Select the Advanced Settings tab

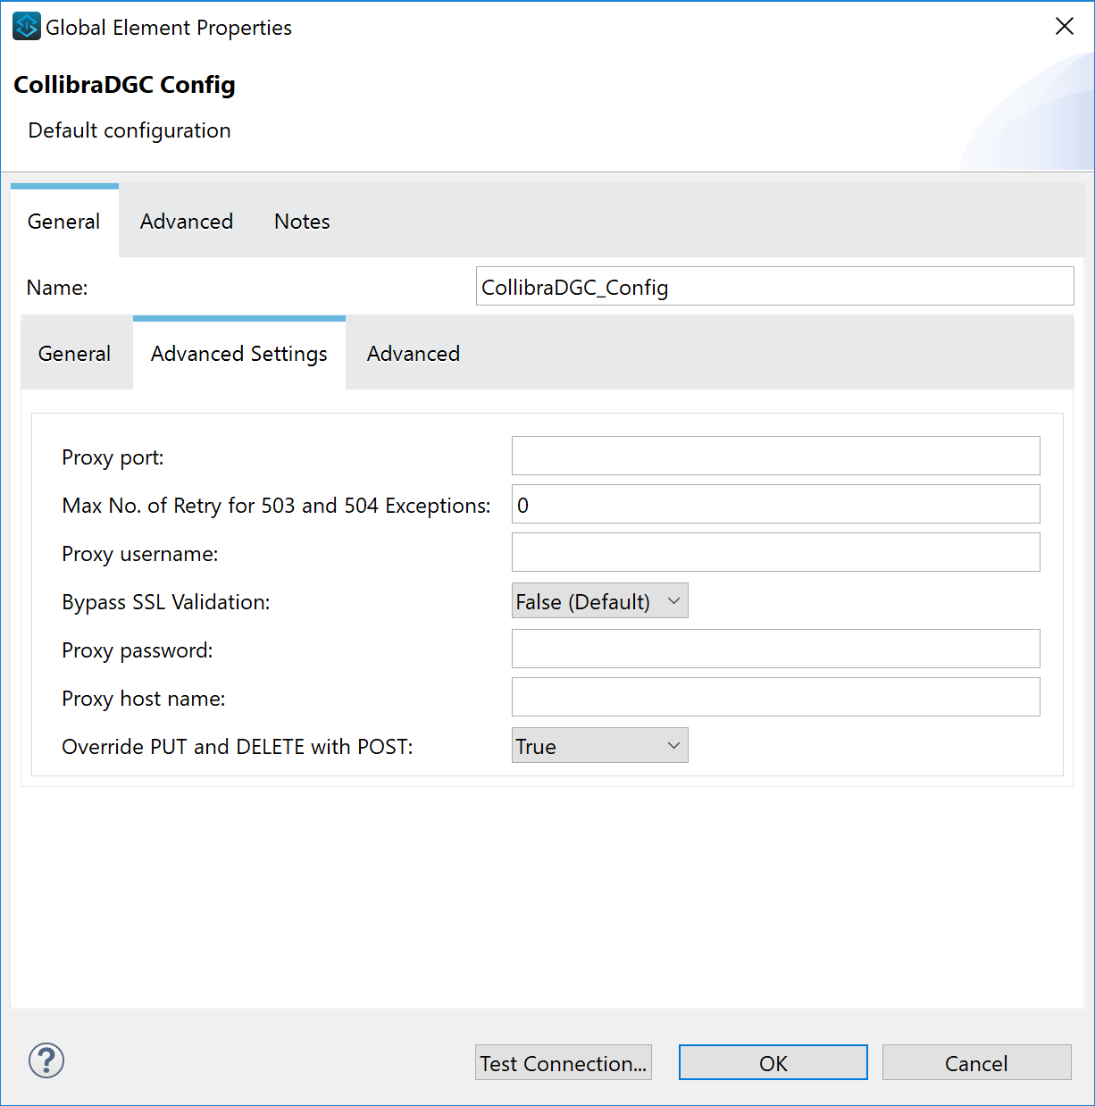pyautogui.click(x=239, y=354)
